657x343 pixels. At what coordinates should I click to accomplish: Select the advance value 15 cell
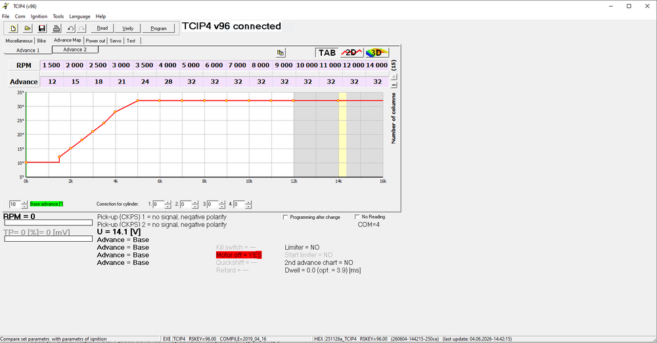tap(75, 81)
